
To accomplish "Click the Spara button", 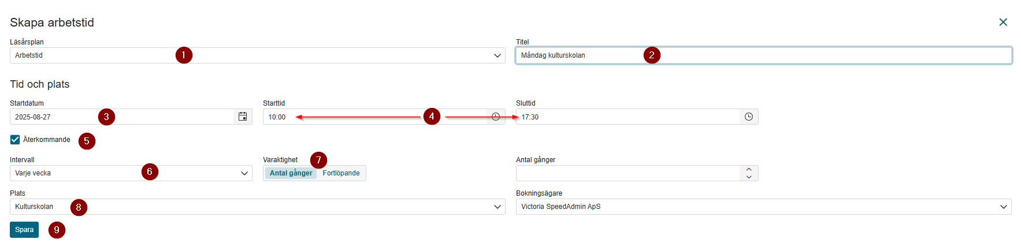I will (24, 230).
